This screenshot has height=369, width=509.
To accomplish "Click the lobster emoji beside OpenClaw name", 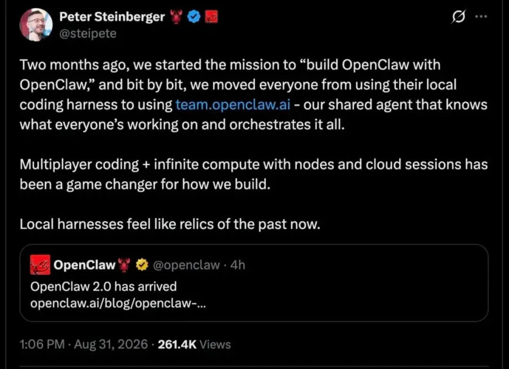I will coord(123,265).
